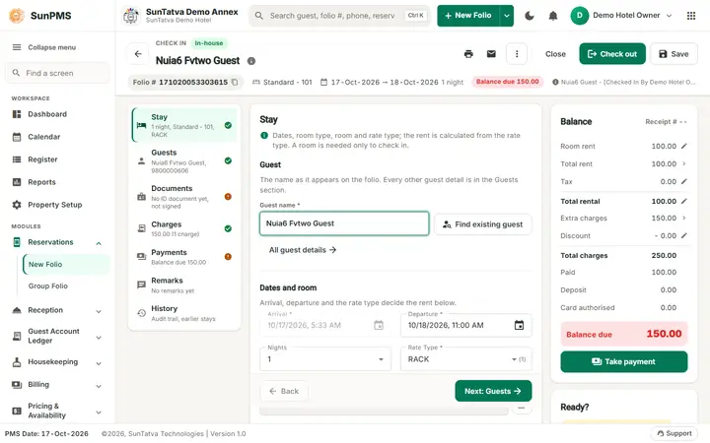This screenshot has height=443, width=710.
Task: Open Total rent detail chevron
Action: point(684,164)
